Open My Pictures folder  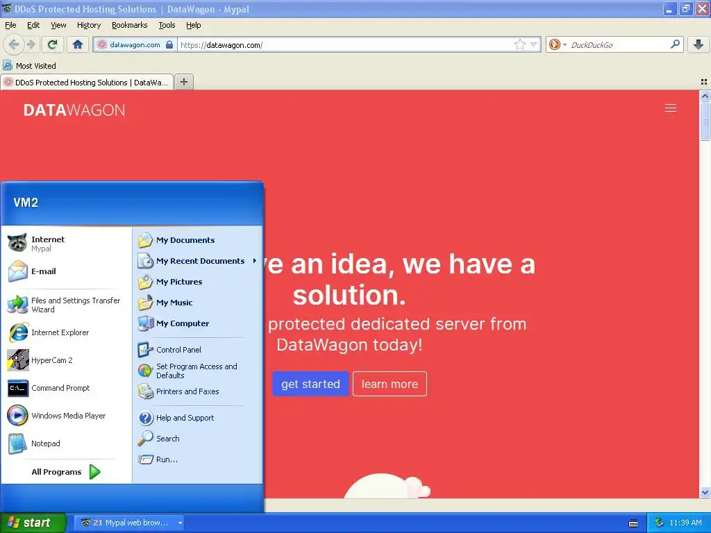point(198,282)
